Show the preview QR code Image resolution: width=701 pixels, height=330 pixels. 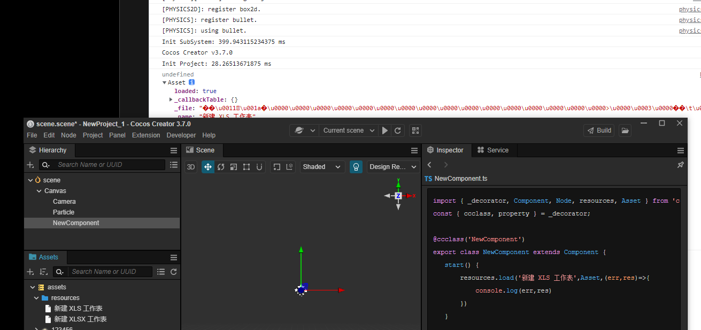point(415,131)
